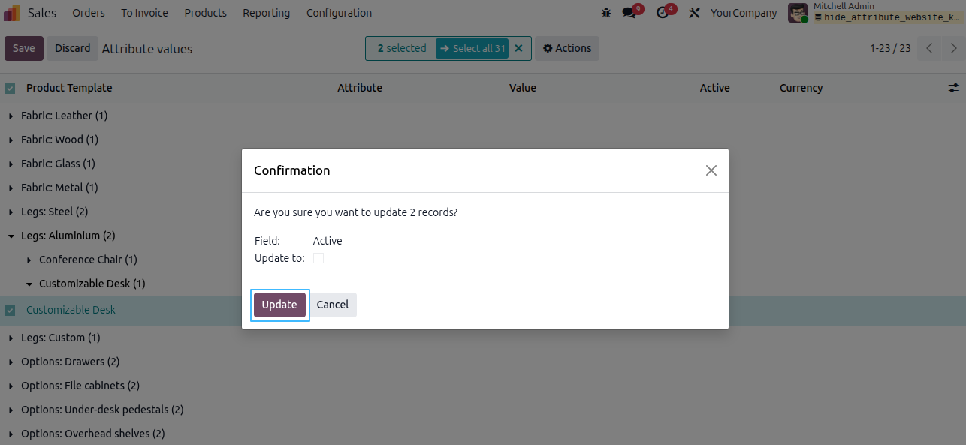Image resolution: width=966 pixels, height=445 pixels.
Task: Toggle the Update to Active checkbox
Action: (318, 258)
